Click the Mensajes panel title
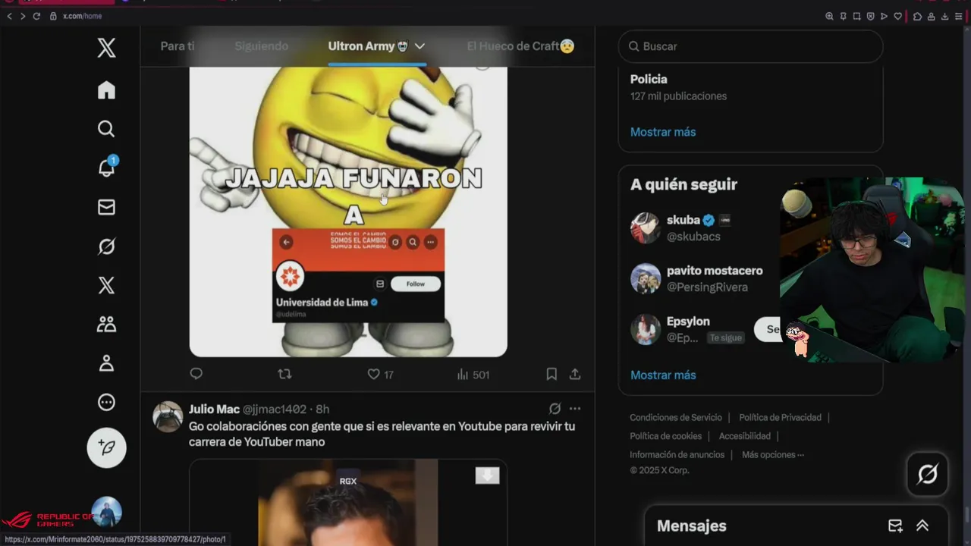The image size is (971, 546). tap(691, 526)
